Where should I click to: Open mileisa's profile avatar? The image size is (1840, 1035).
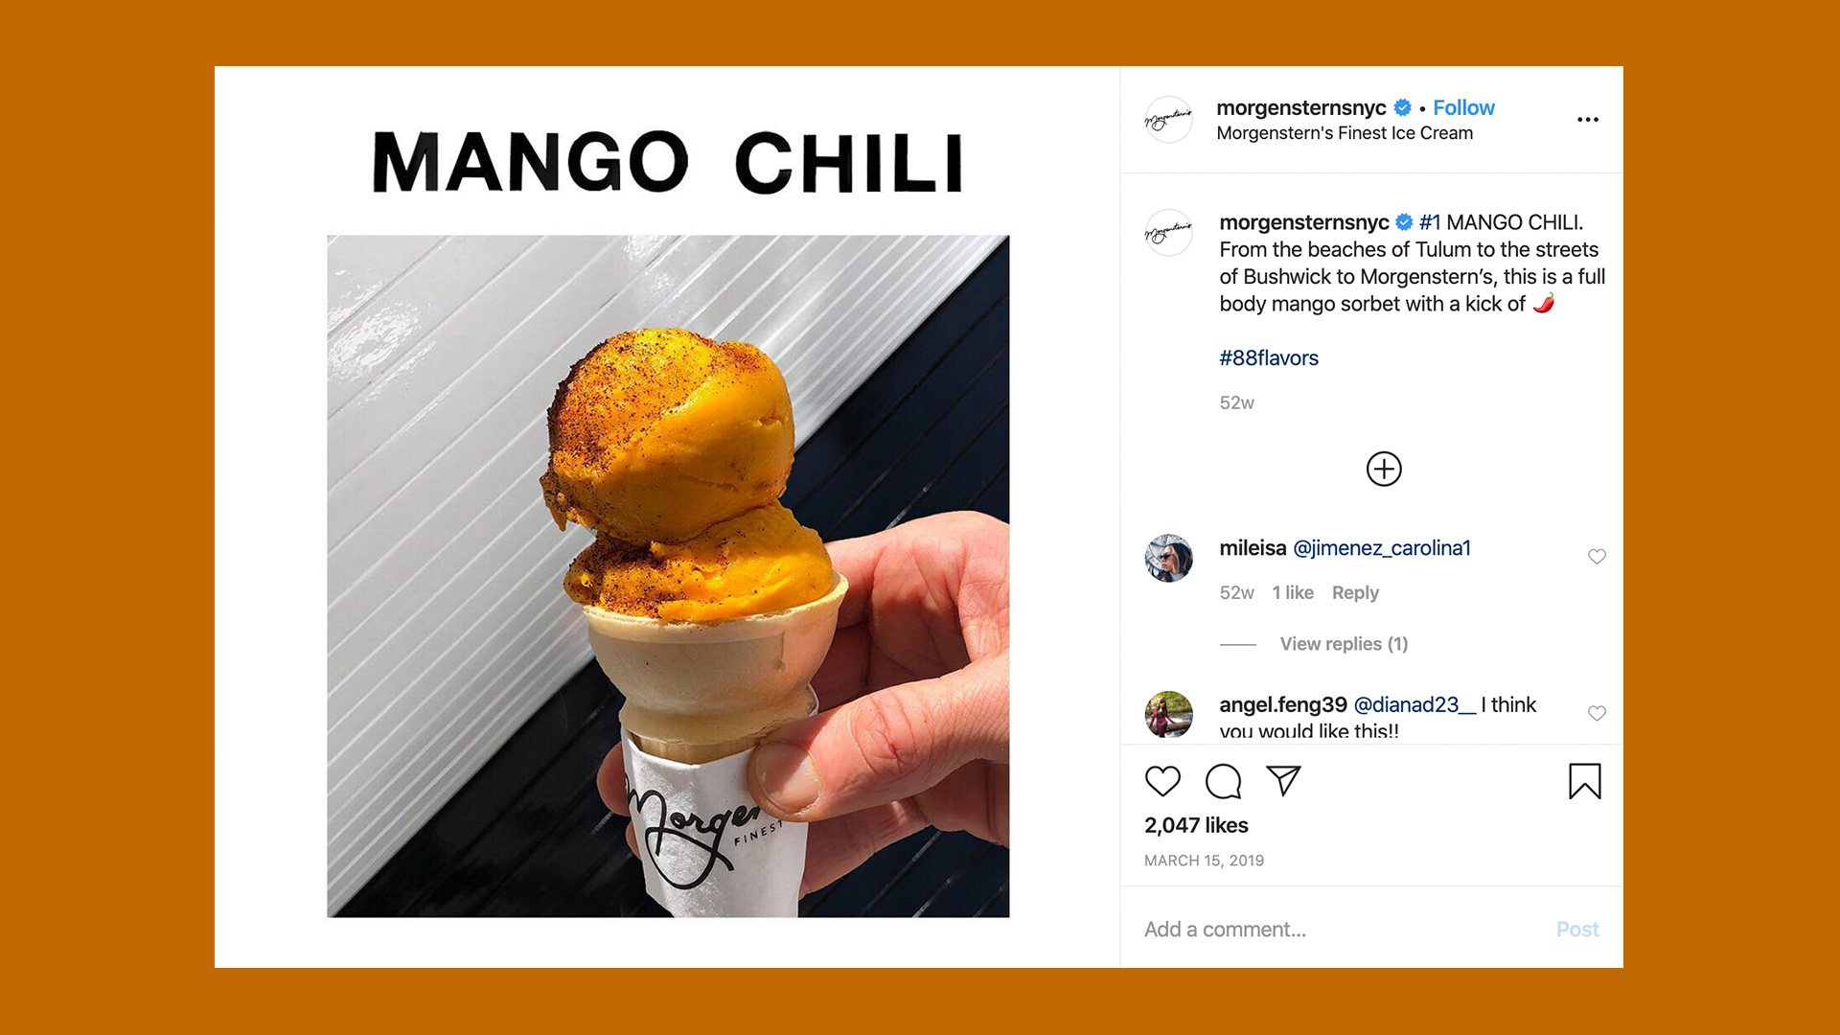(1168, 558)
